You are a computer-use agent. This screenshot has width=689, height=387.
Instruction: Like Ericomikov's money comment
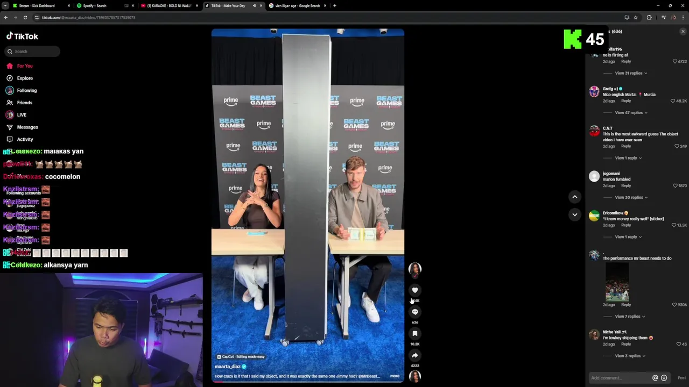[675, 225]
